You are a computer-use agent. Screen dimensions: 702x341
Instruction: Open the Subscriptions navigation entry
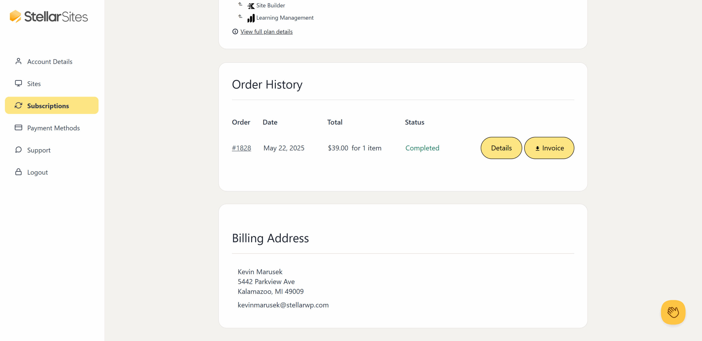pos(48,106)
